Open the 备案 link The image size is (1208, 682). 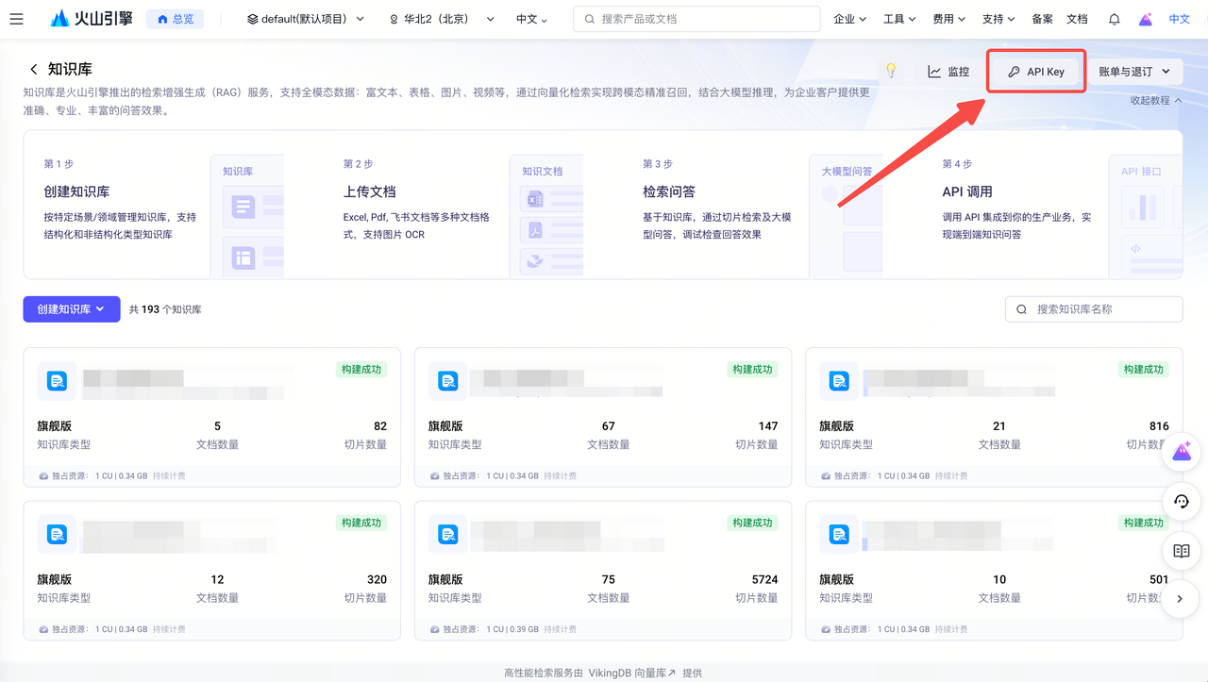click(x=1042, y=19)
